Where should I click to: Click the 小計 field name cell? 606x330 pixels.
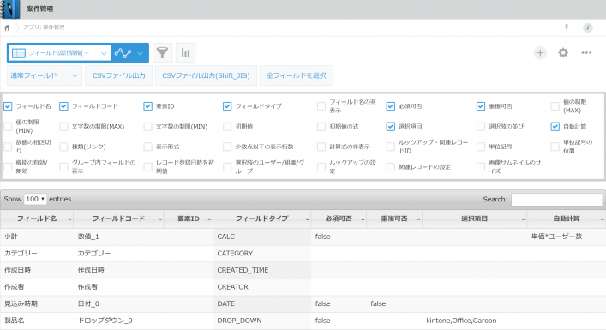coord(37,237)
